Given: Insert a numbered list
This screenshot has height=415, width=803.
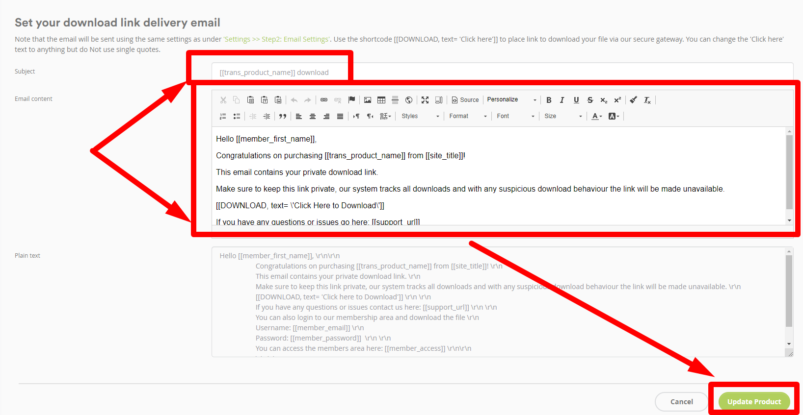Looking at the screenshot, I should (223, 116).
